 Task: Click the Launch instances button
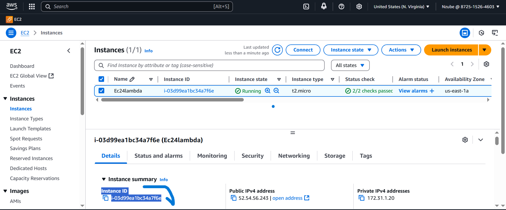tap(451, 50)
